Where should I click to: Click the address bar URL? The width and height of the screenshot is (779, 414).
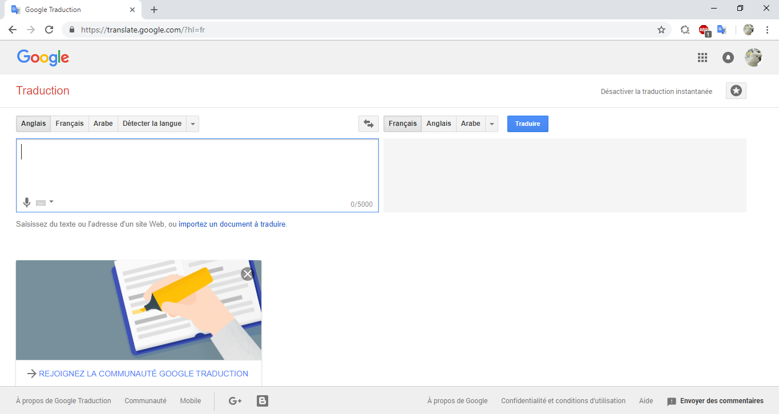(143, 30)
